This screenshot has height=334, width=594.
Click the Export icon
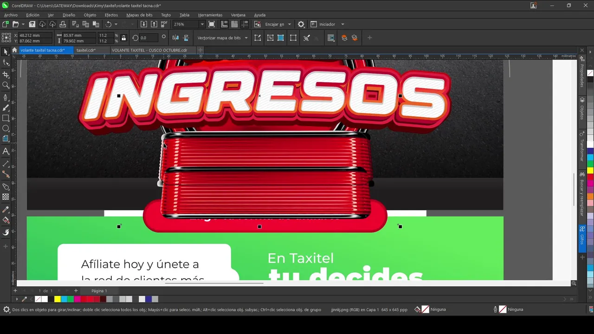[154, 24]
